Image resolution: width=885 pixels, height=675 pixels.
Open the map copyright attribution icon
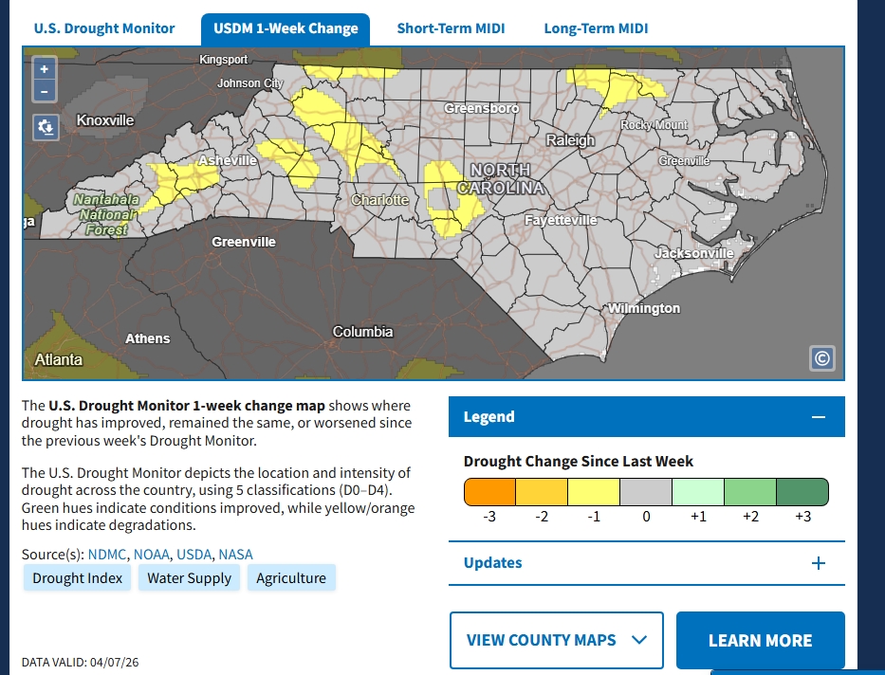click(821, 358)
